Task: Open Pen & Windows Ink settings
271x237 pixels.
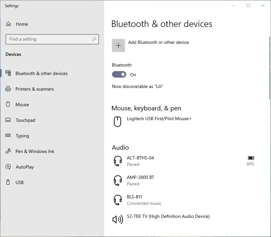Action: pos(35,151)
